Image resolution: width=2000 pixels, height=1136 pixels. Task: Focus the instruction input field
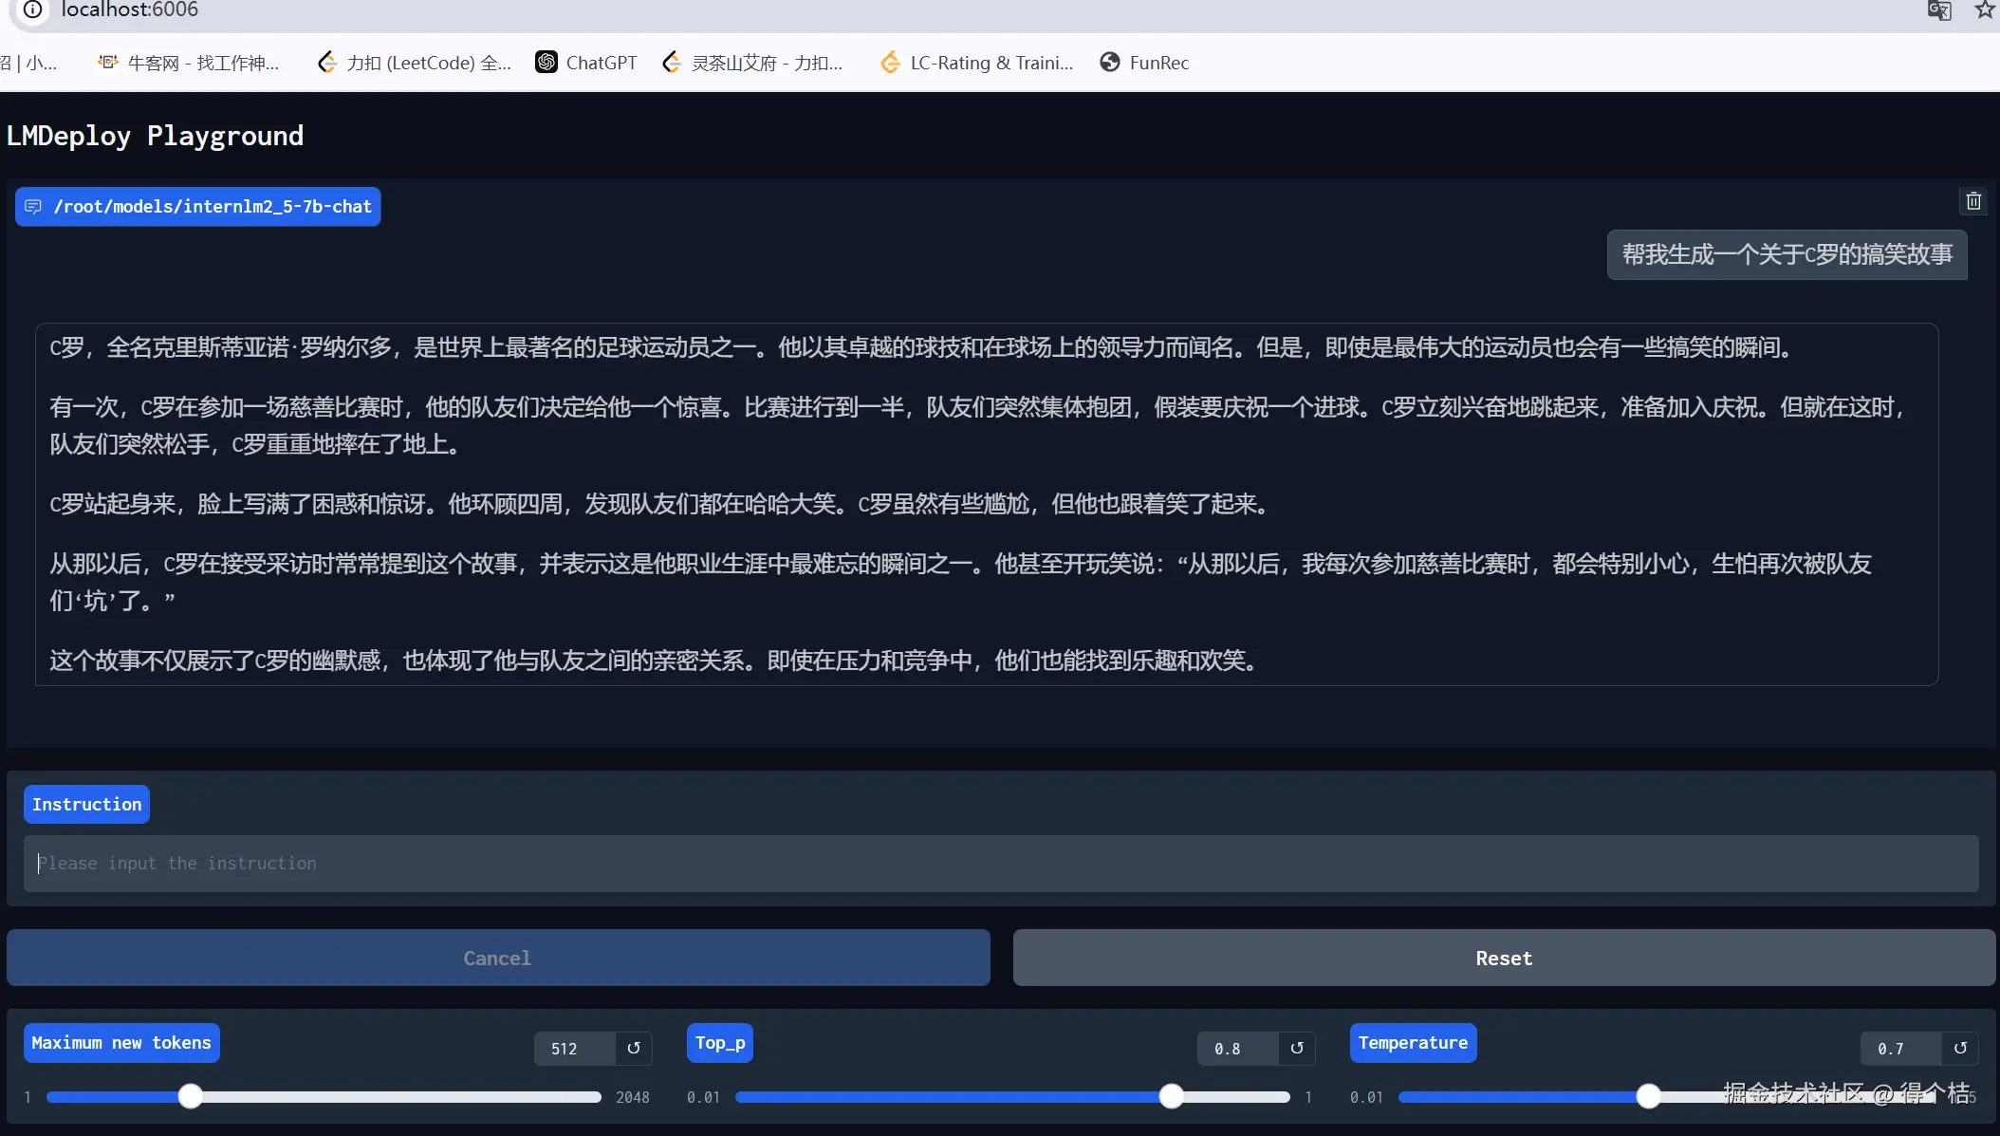(x=1001, y=864)
